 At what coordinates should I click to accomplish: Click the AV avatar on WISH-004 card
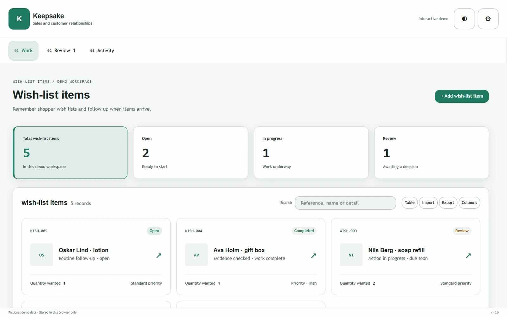(196, 255)
